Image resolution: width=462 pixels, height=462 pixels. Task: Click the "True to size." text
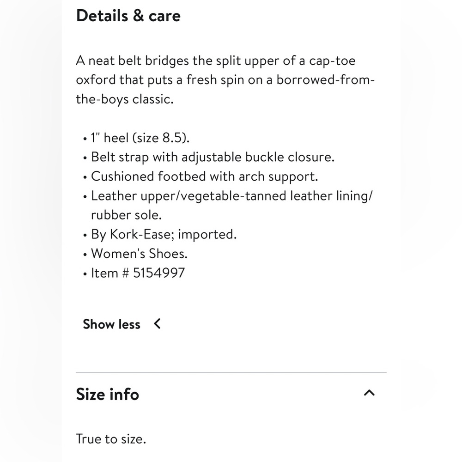pos(111,439)
